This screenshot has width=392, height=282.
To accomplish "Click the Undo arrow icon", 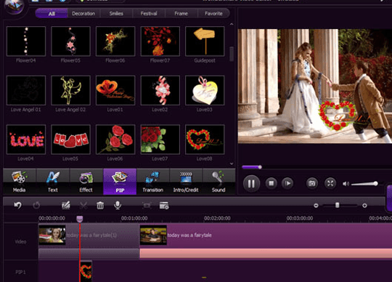I will [x=17, y=206].
